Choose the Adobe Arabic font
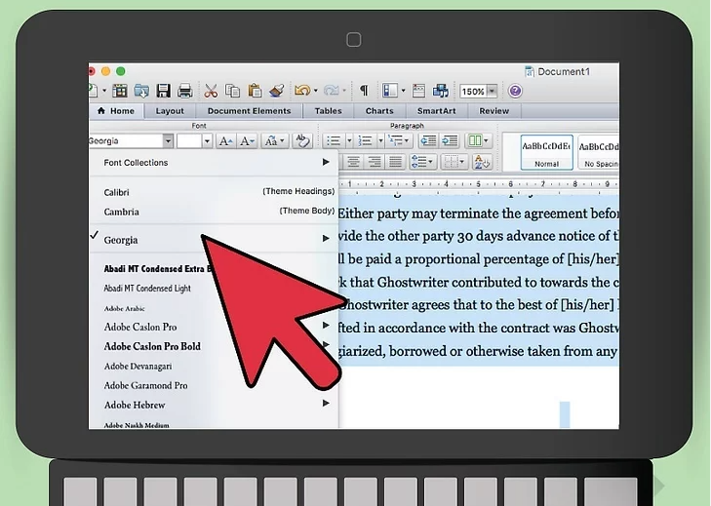This screenshot has width=711, height=506. [124, 308]
